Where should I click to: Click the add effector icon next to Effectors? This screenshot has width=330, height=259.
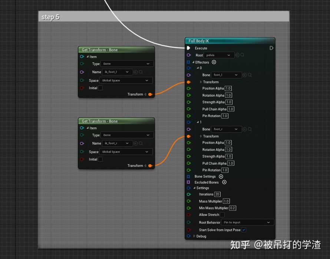point(214,62)
